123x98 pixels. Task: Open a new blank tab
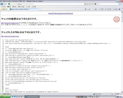[x=40, y=9]
